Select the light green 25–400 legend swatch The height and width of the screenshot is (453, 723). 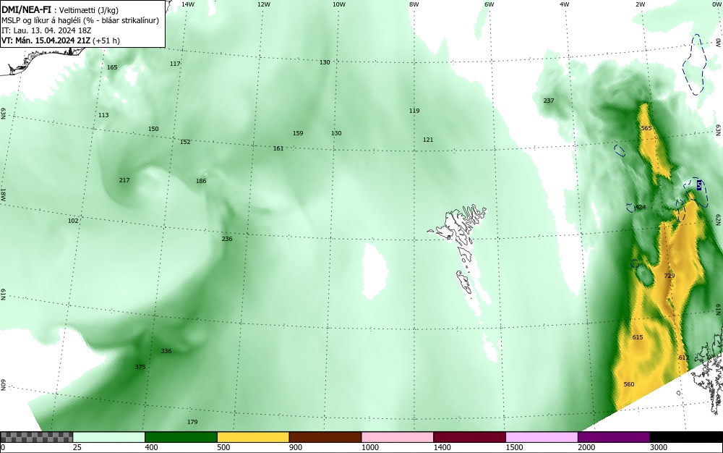coord(109,437)
